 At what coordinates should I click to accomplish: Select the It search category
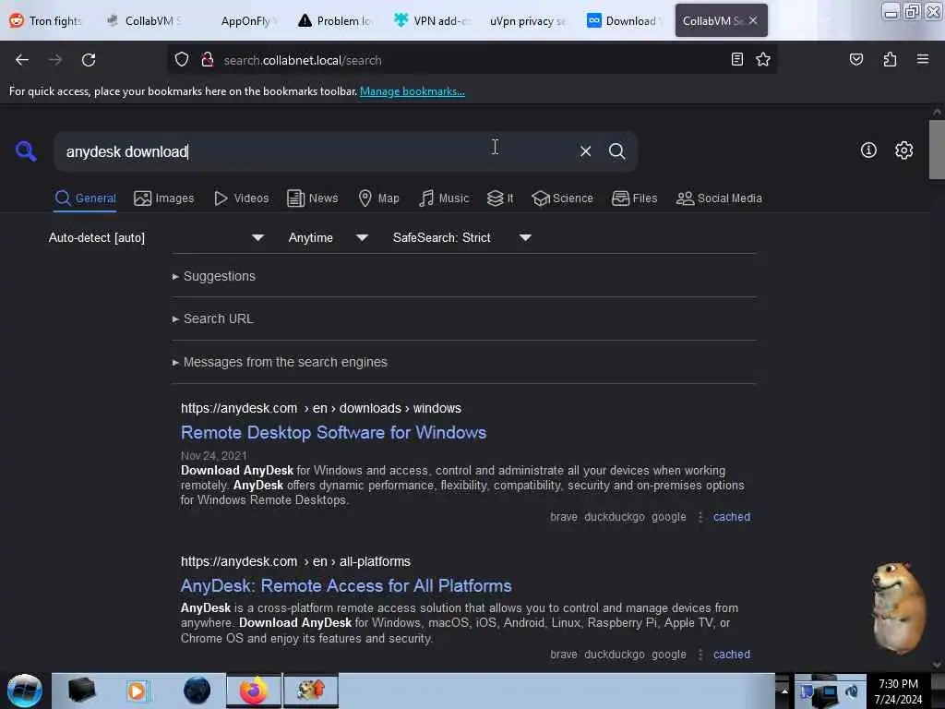click(x=500, y=198)
